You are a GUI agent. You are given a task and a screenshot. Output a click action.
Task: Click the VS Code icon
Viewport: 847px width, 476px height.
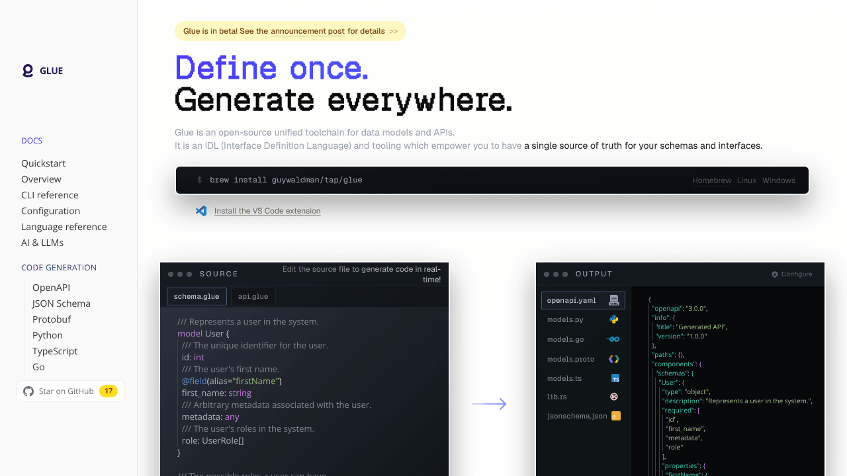(201, 211)
